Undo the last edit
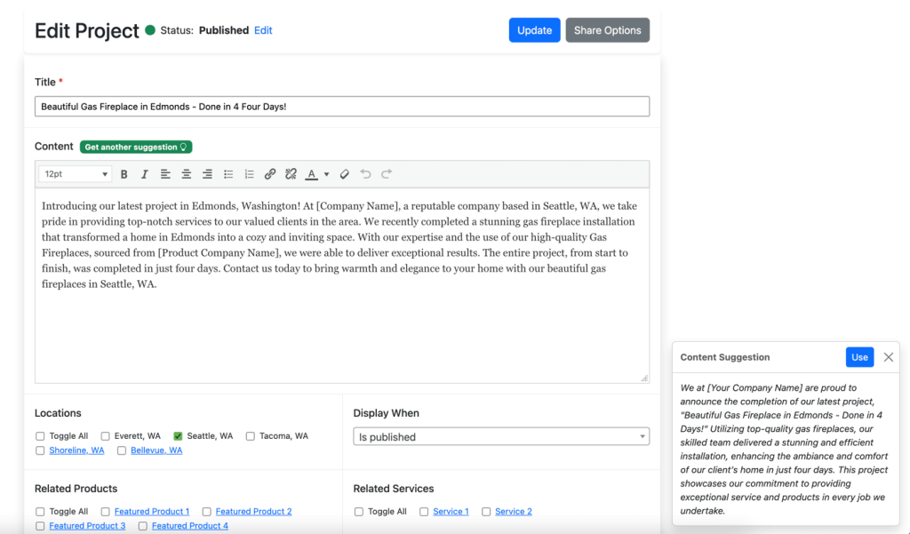 365,174
